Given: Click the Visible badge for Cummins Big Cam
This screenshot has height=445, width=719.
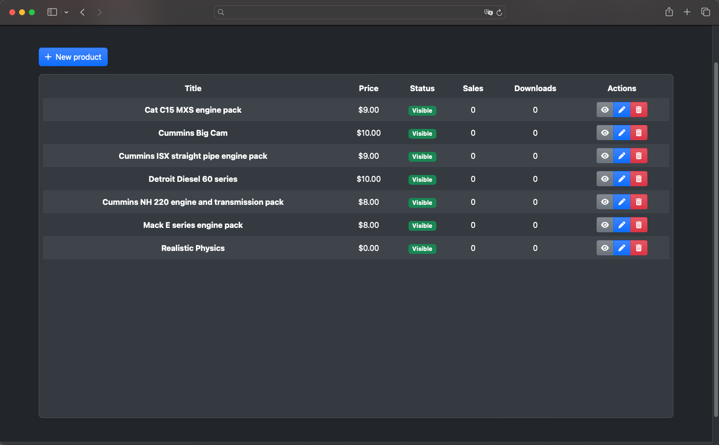Looking at the screenshot, I should coord(422,133).
